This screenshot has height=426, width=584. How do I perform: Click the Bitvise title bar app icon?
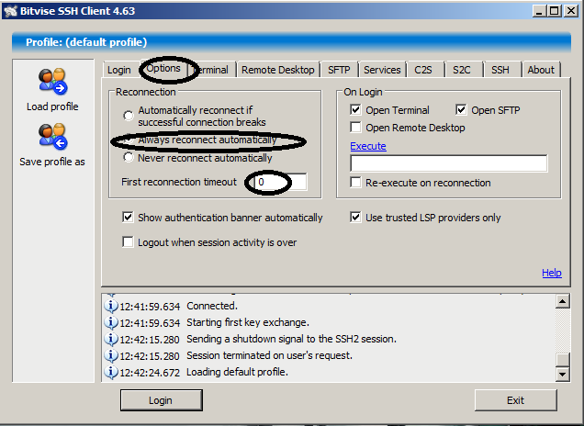pyautogui.click(x=10, y=11)
